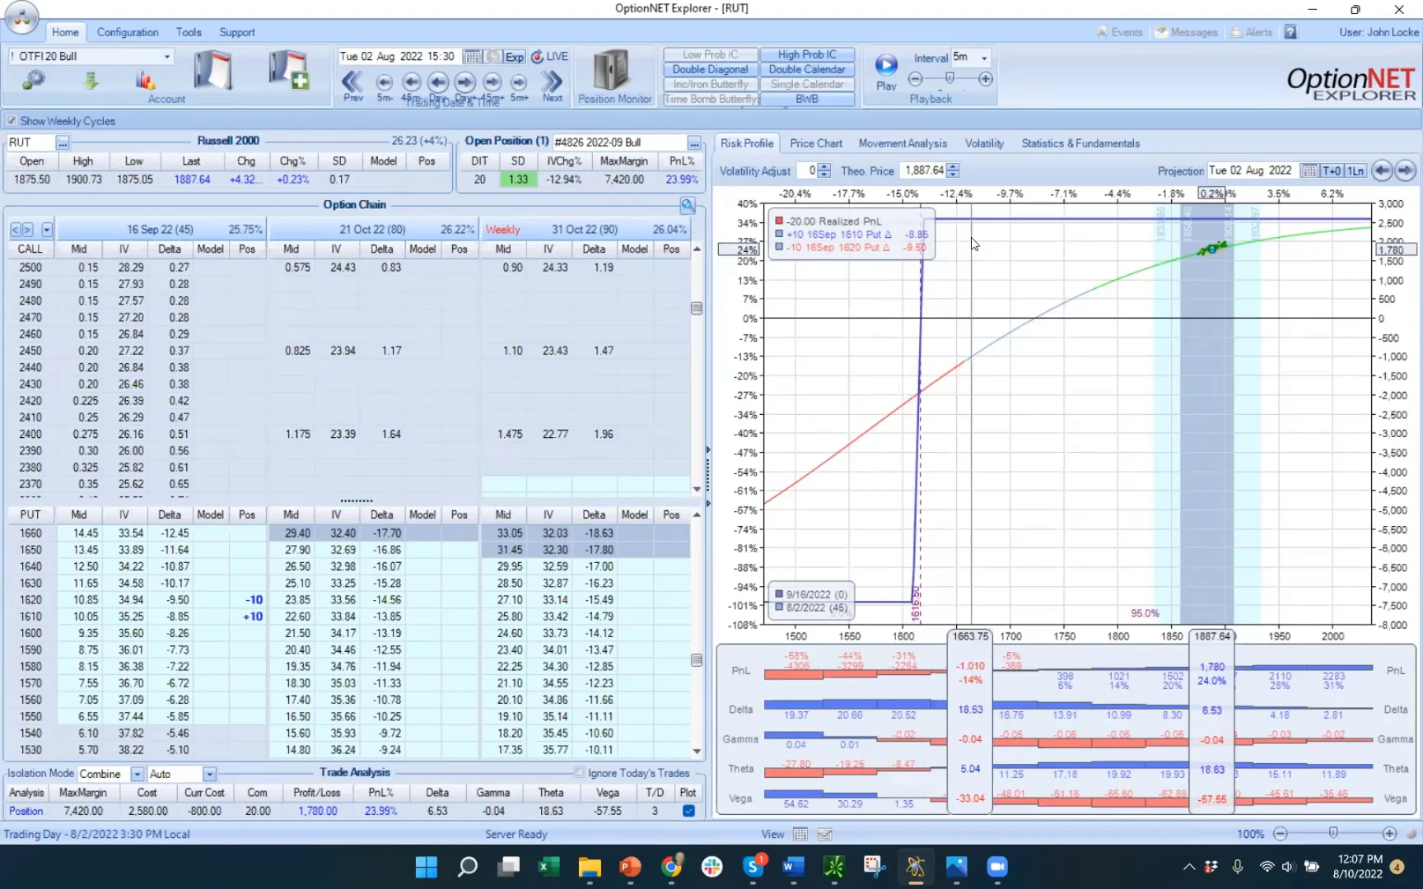1423x889 pixels.
Task: Step back one day (Day-)
Action: point(438,82)
